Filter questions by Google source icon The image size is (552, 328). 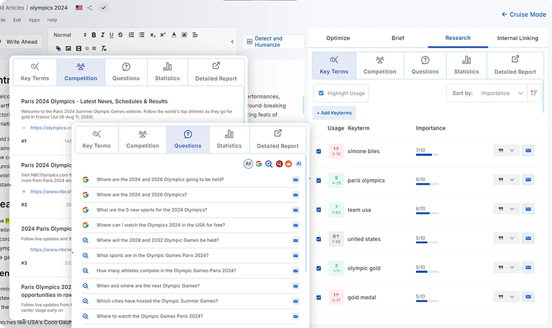[259, 164]
